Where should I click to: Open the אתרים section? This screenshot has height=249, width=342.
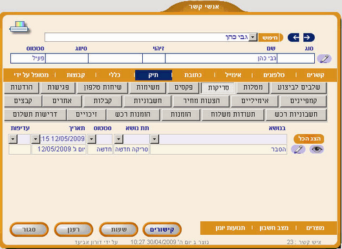62,101
